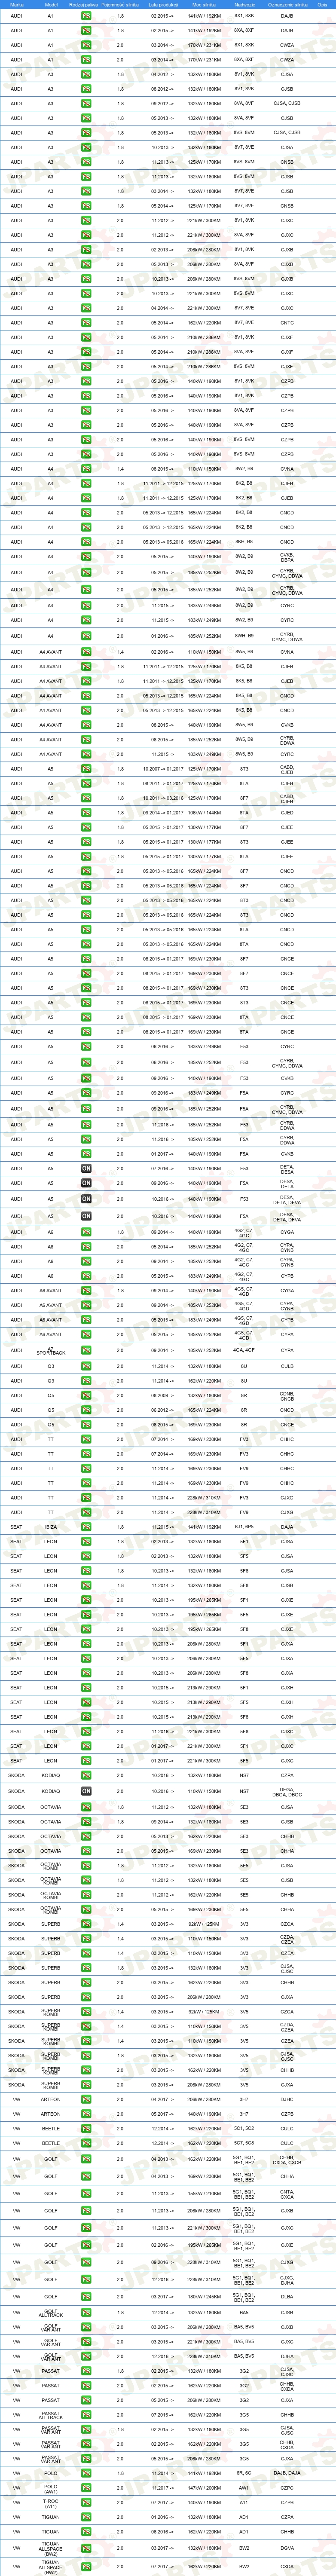The width and height of the screenshot is (336, 2576).
Task: Select the CDNB, CNCB engine code cell
Action: (x=287, y=1396)
